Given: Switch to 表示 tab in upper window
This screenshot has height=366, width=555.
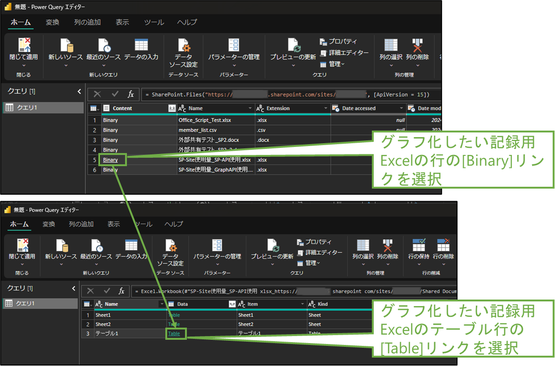Looking at the screenshot, I should click(x=122, y=22).
